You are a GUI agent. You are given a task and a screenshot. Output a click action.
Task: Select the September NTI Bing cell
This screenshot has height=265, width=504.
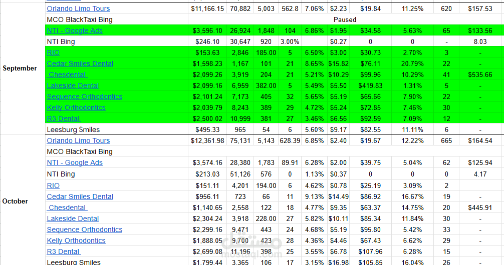click(117, 41)
